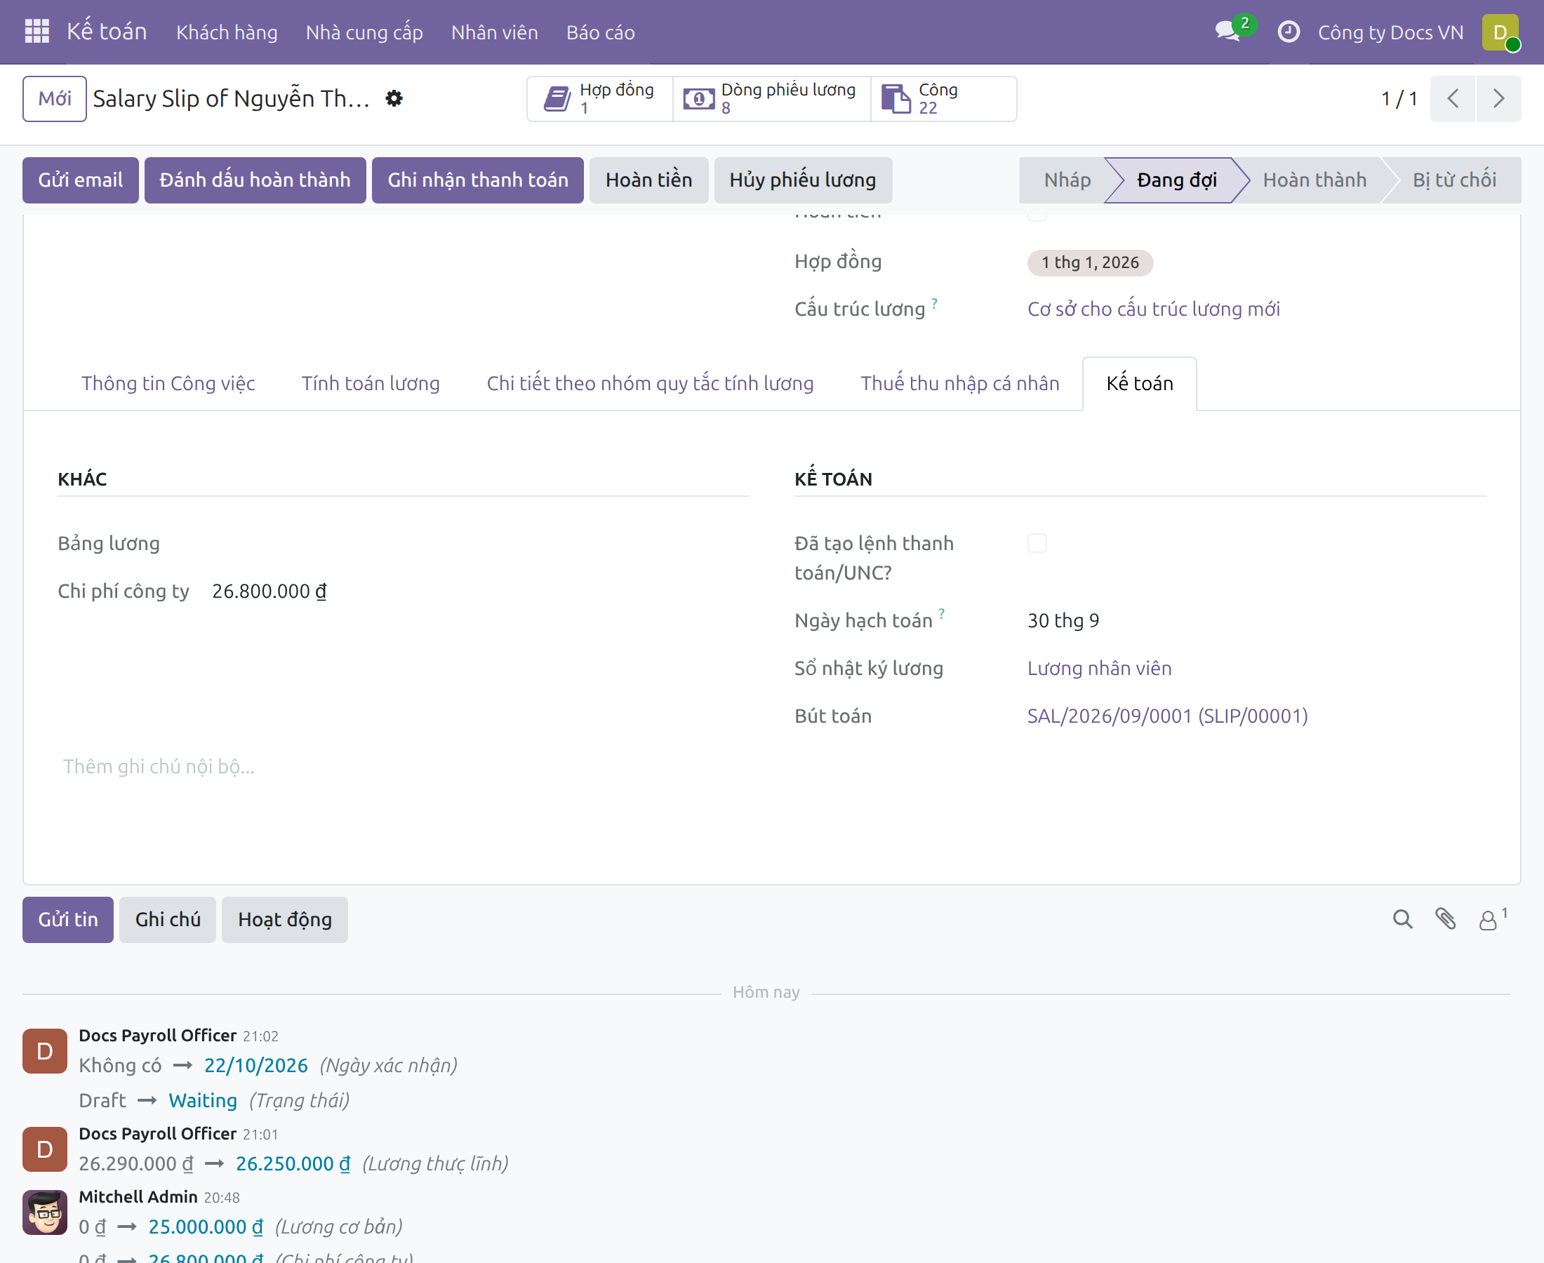Toggle the Đã tạo lệnh thanh toán/UNC checkbox

pos(1037,544)
